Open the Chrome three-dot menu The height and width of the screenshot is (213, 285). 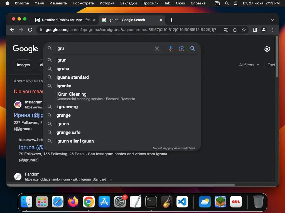(x=273, y=30)
